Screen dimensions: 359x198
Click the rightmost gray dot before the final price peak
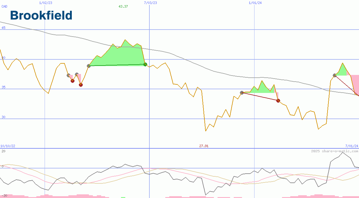[335, 75]
